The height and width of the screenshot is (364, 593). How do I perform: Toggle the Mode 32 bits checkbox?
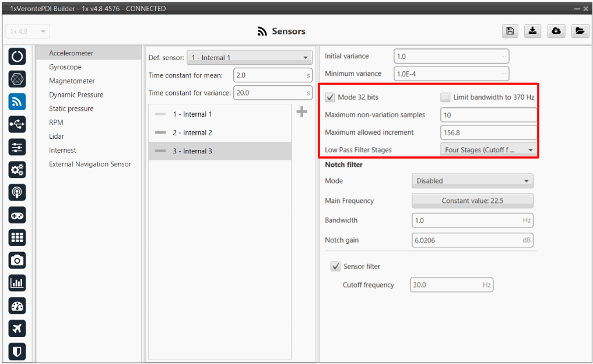[x=330, y=97]
